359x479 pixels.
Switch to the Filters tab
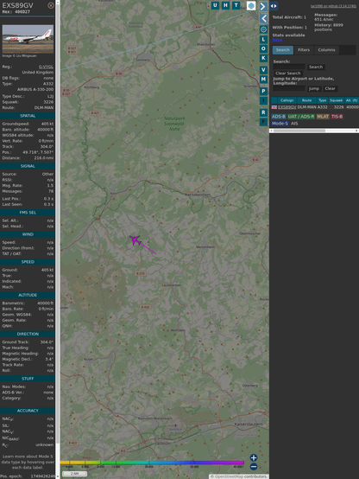(x=304, y=50)
